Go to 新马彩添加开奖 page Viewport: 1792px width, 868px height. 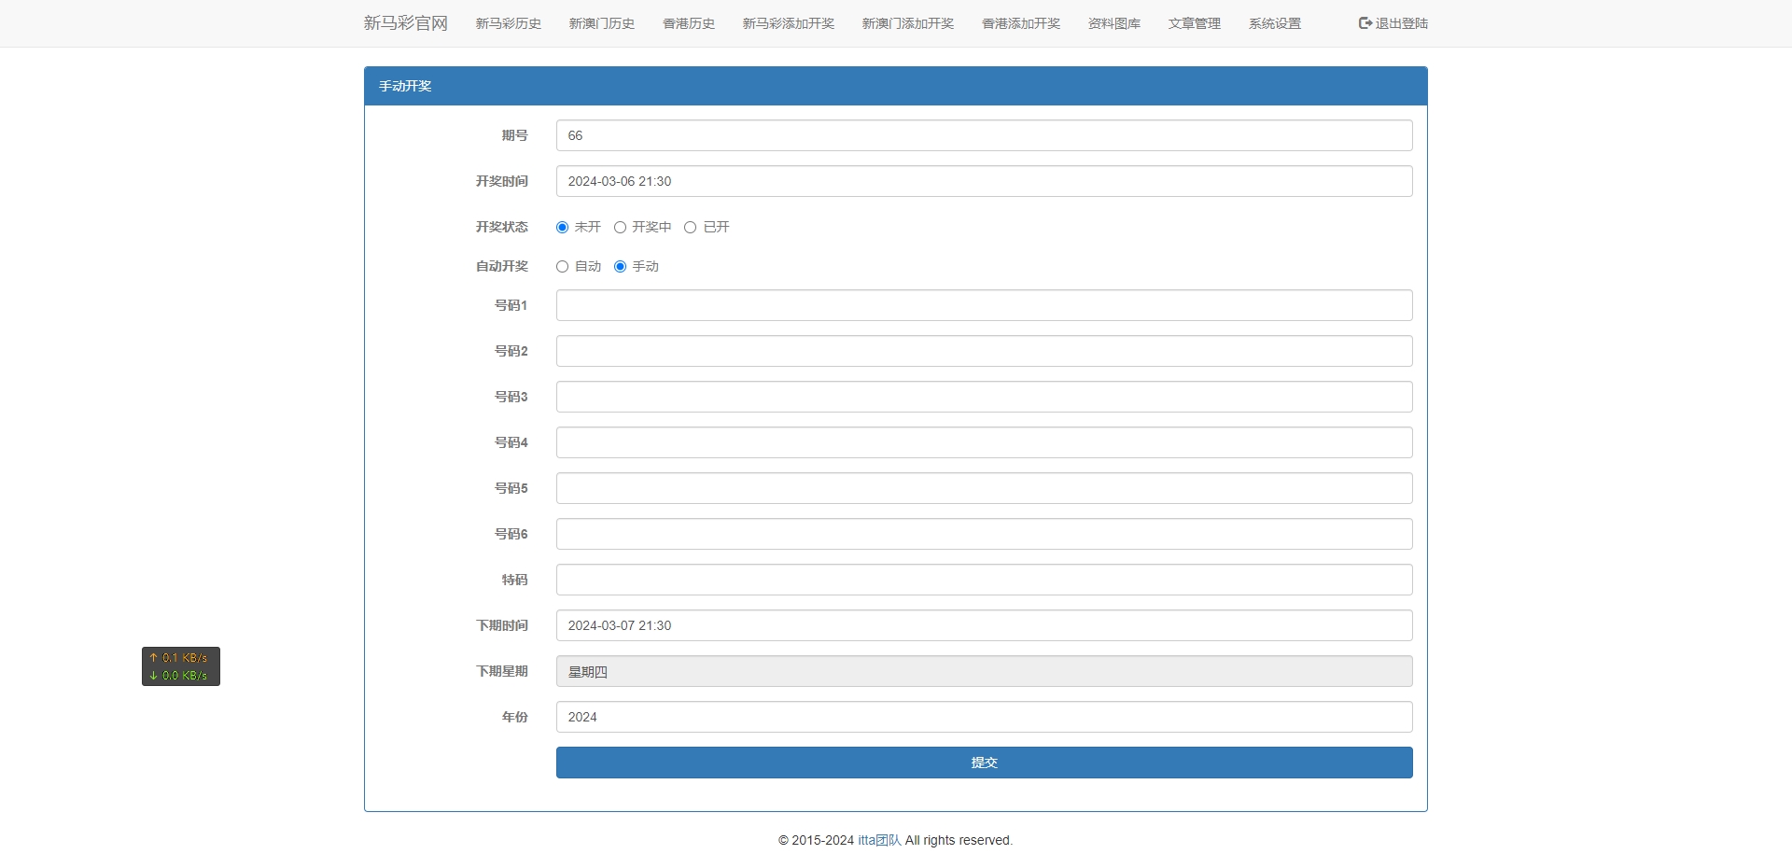coord(789,23)
